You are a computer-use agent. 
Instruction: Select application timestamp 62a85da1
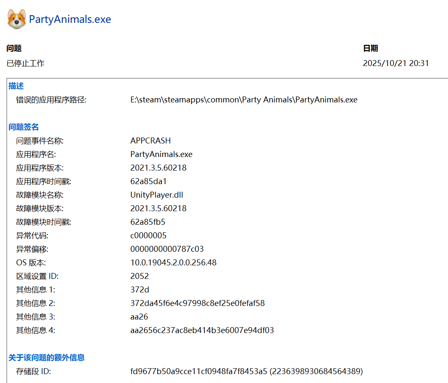148,181
